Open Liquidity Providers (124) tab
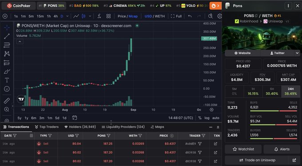This screenshot has height=166, width=302. 123,127
